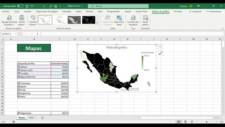Screen dimensions: 225x127
Task: Click the zoom slider handle
Action: pos(207,122)
